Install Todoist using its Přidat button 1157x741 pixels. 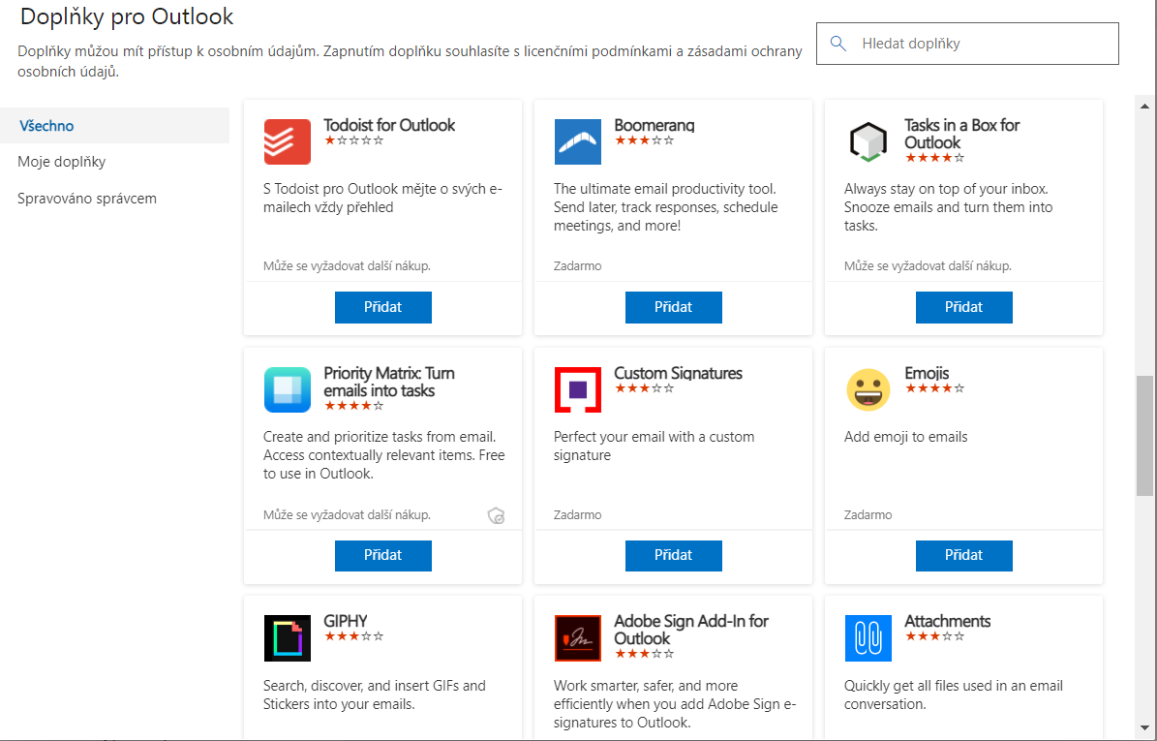(x=382, y=307)
